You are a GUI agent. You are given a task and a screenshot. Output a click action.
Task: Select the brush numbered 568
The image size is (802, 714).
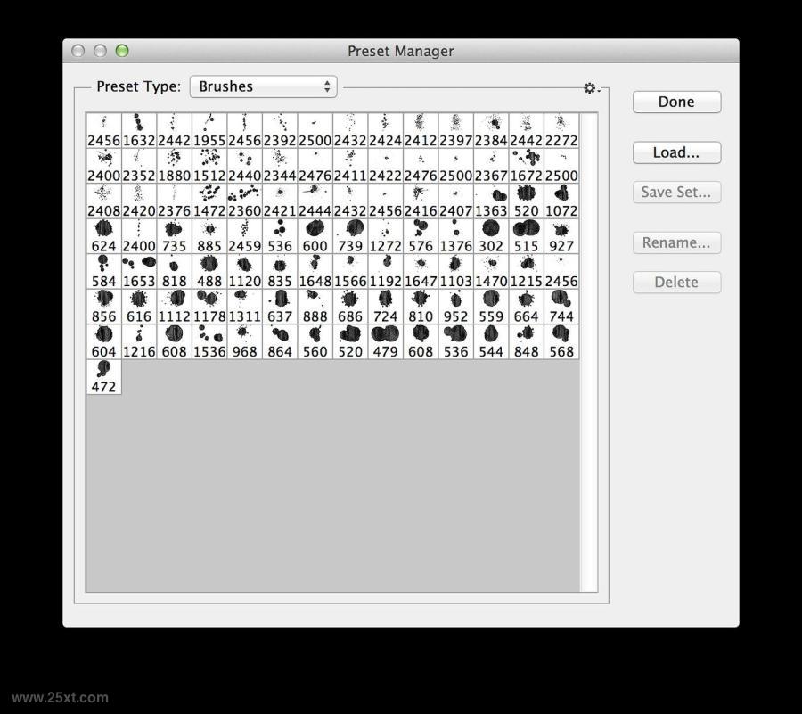pyautogui.click(x=561, y=342)
